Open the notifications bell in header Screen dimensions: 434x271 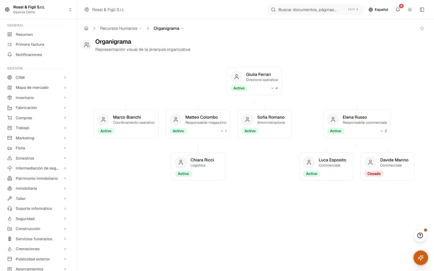pos(398,10)
